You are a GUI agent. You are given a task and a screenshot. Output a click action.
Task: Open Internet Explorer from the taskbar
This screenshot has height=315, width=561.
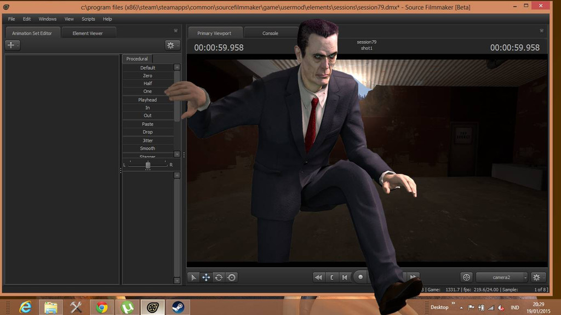point(25,307)
